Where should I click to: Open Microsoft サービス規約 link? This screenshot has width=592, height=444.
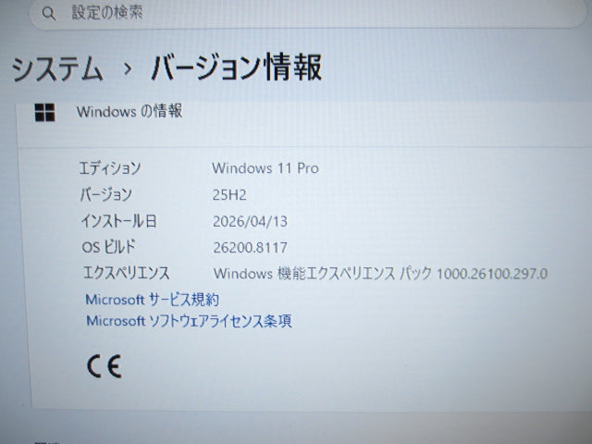pyautogui.click(x=152, y=300)
